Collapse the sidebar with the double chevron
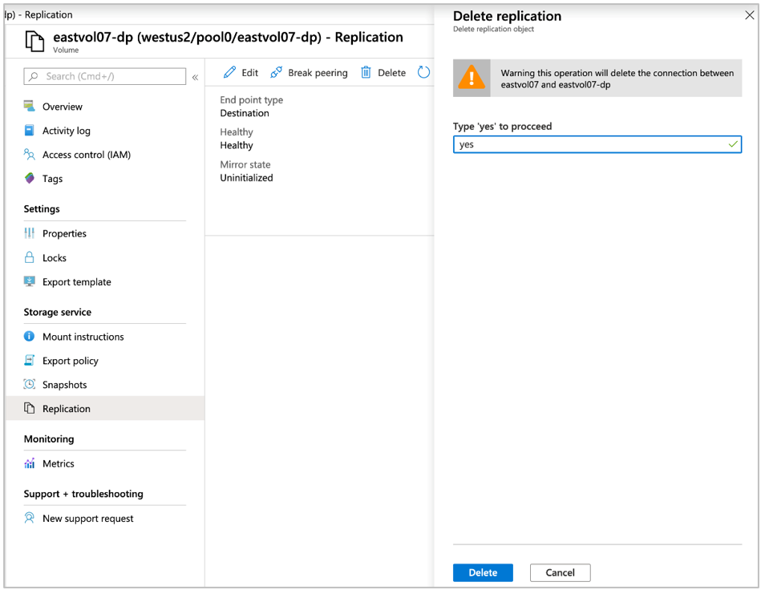 click(195, 77)
